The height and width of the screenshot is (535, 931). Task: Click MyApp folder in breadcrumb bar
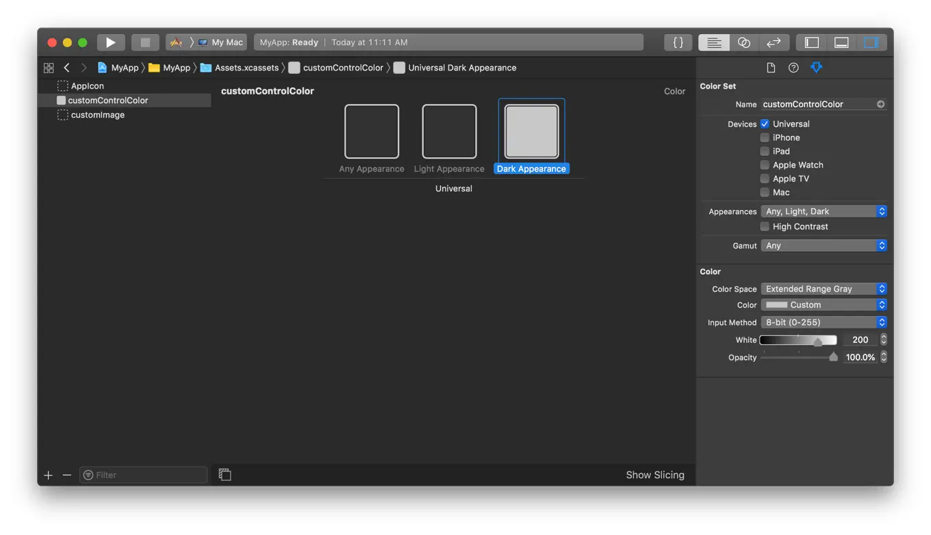pos(170,68)
